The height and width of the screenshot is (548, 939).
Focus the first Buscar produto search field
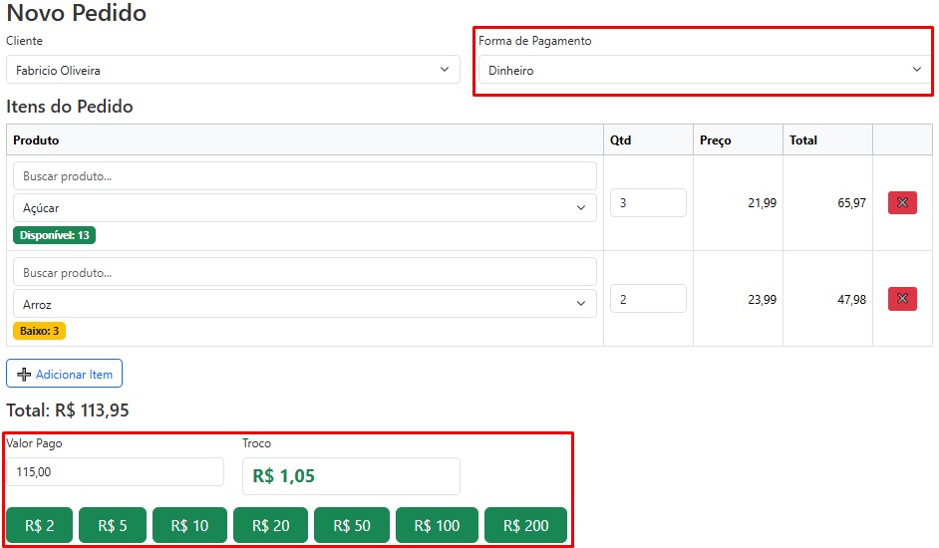[304, 176]
